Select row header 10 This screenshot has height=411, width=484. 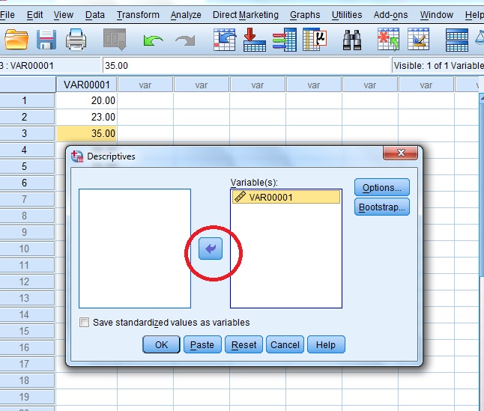click(27, 249)
